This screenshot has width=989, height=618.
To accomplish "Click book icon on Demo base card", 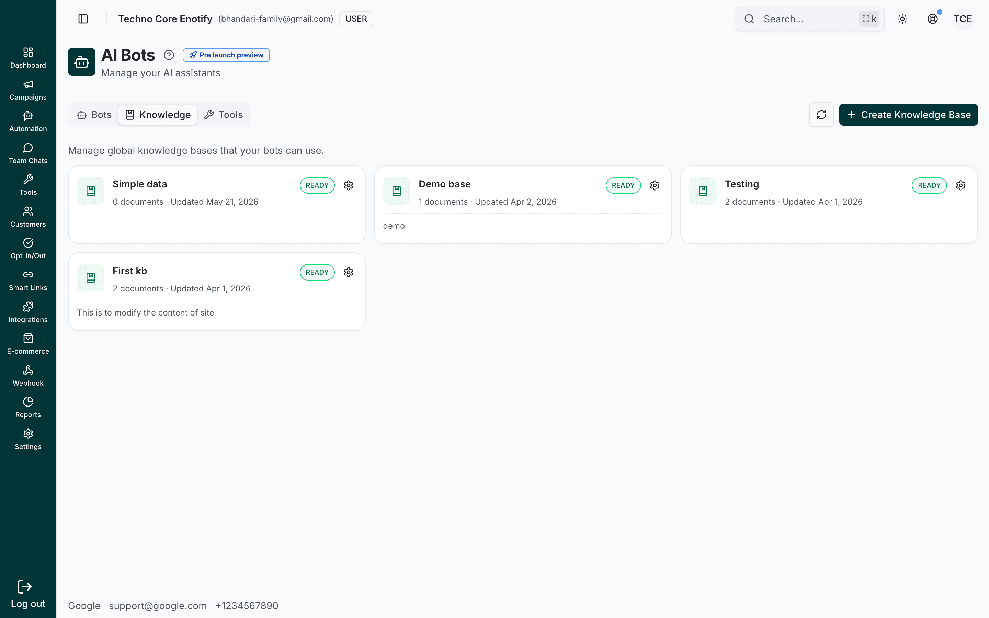I will click(396, 191).
